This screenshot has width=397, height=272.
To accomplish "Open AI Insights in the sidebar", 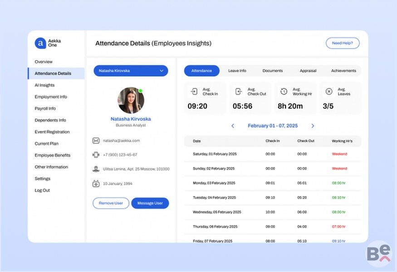I will tap(44, 85).
